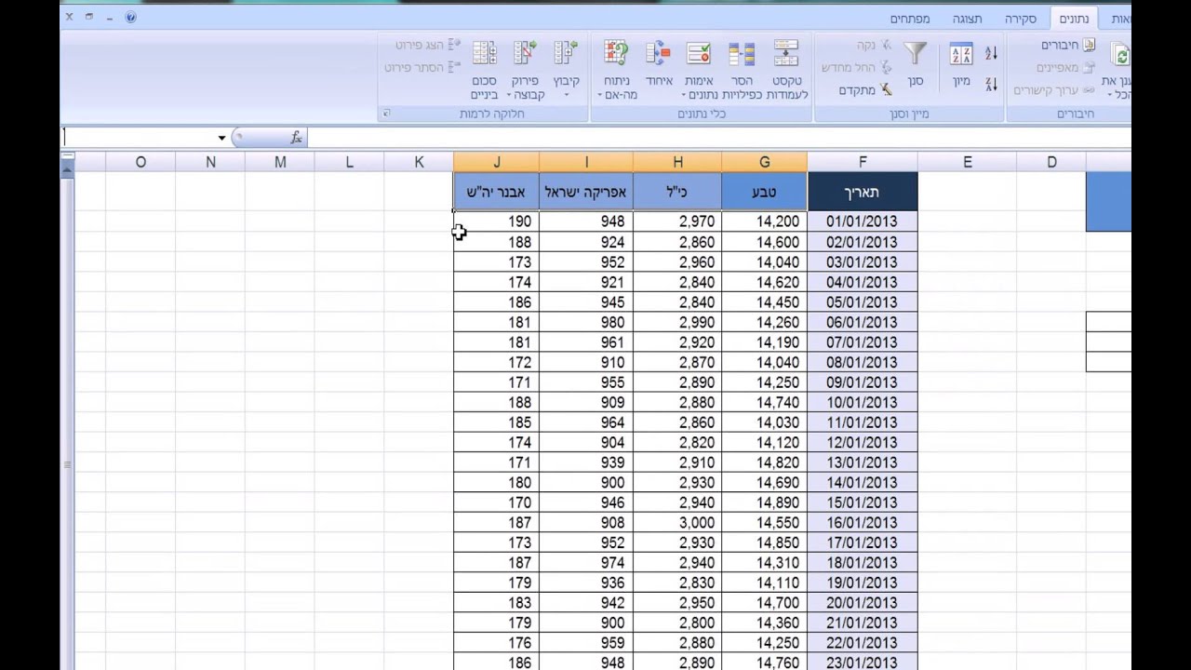Click the תאריך header cell

coord(863,192)
